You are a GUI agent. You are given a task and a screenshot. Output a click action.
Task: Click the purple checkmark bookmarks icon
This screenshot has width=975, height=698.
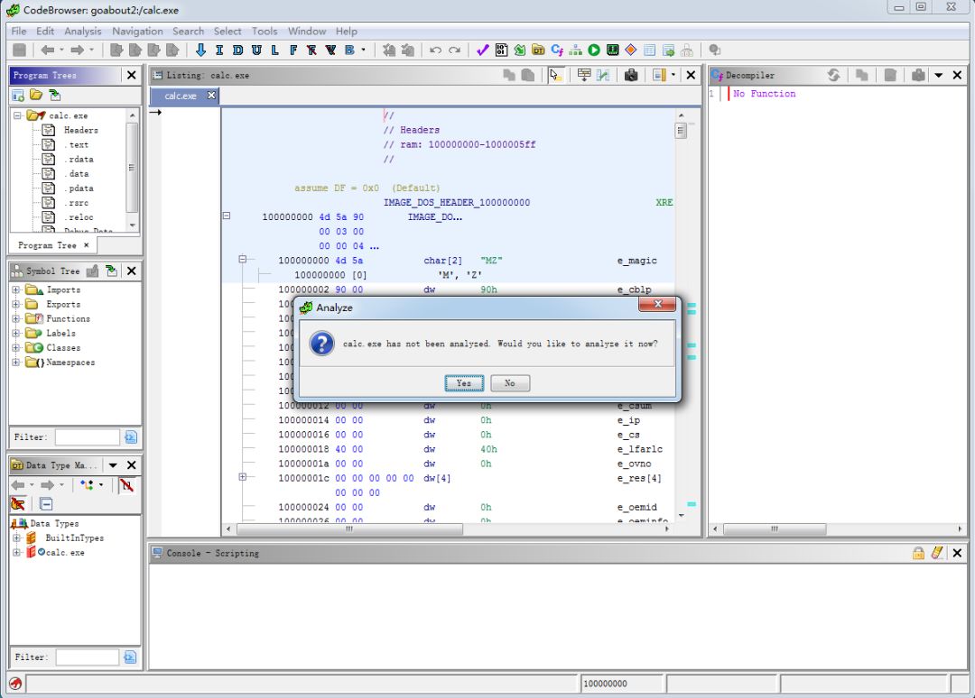[x=482, y=51]
